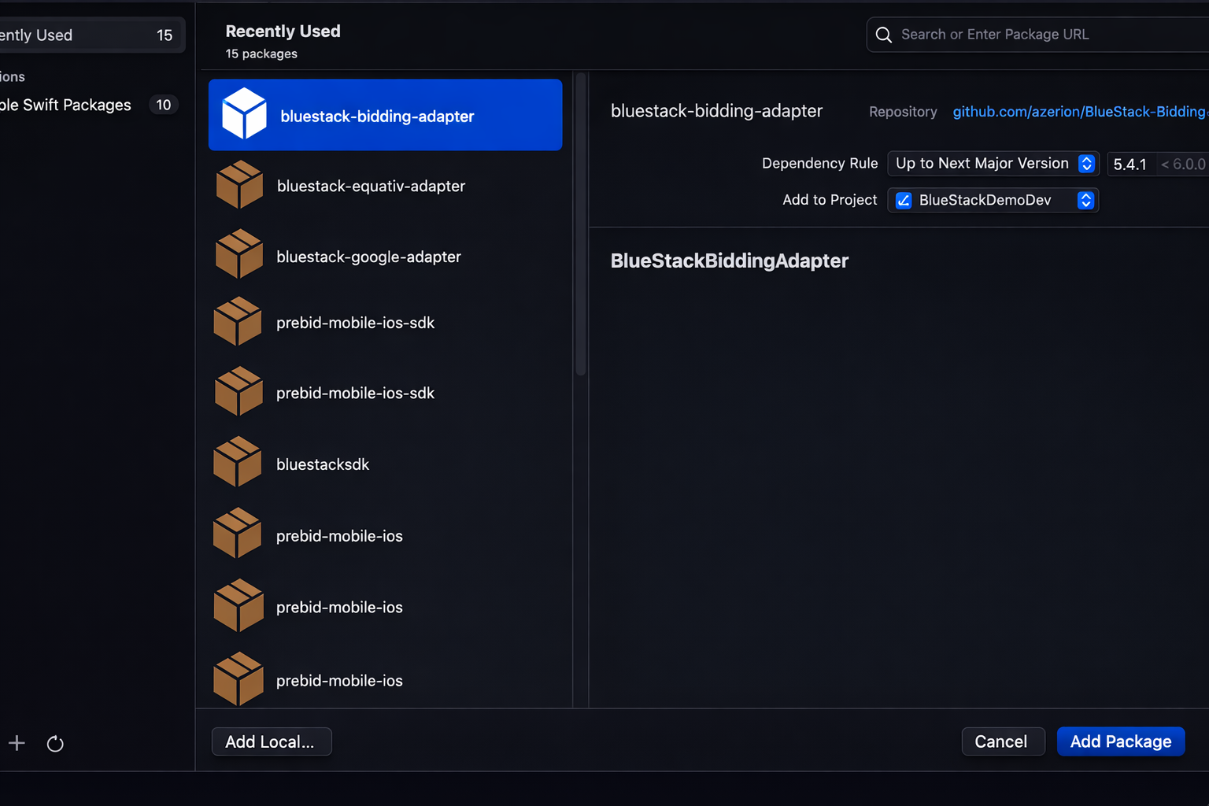Click the Add Package button
Screen dimensions: 1209x806
click(x=1121, y=741)
